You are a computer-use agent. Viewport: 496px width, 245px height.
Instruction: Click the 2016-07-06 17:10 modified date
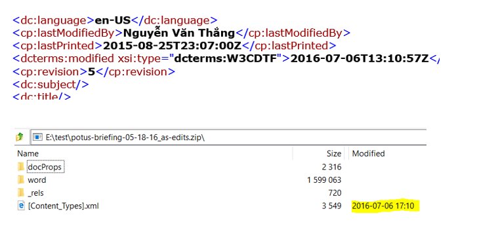(x=383, y=206)
